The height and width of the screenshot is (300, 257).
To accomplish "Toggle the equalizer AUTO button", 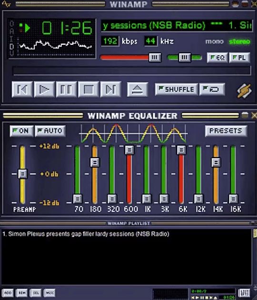I will (50, 131).
